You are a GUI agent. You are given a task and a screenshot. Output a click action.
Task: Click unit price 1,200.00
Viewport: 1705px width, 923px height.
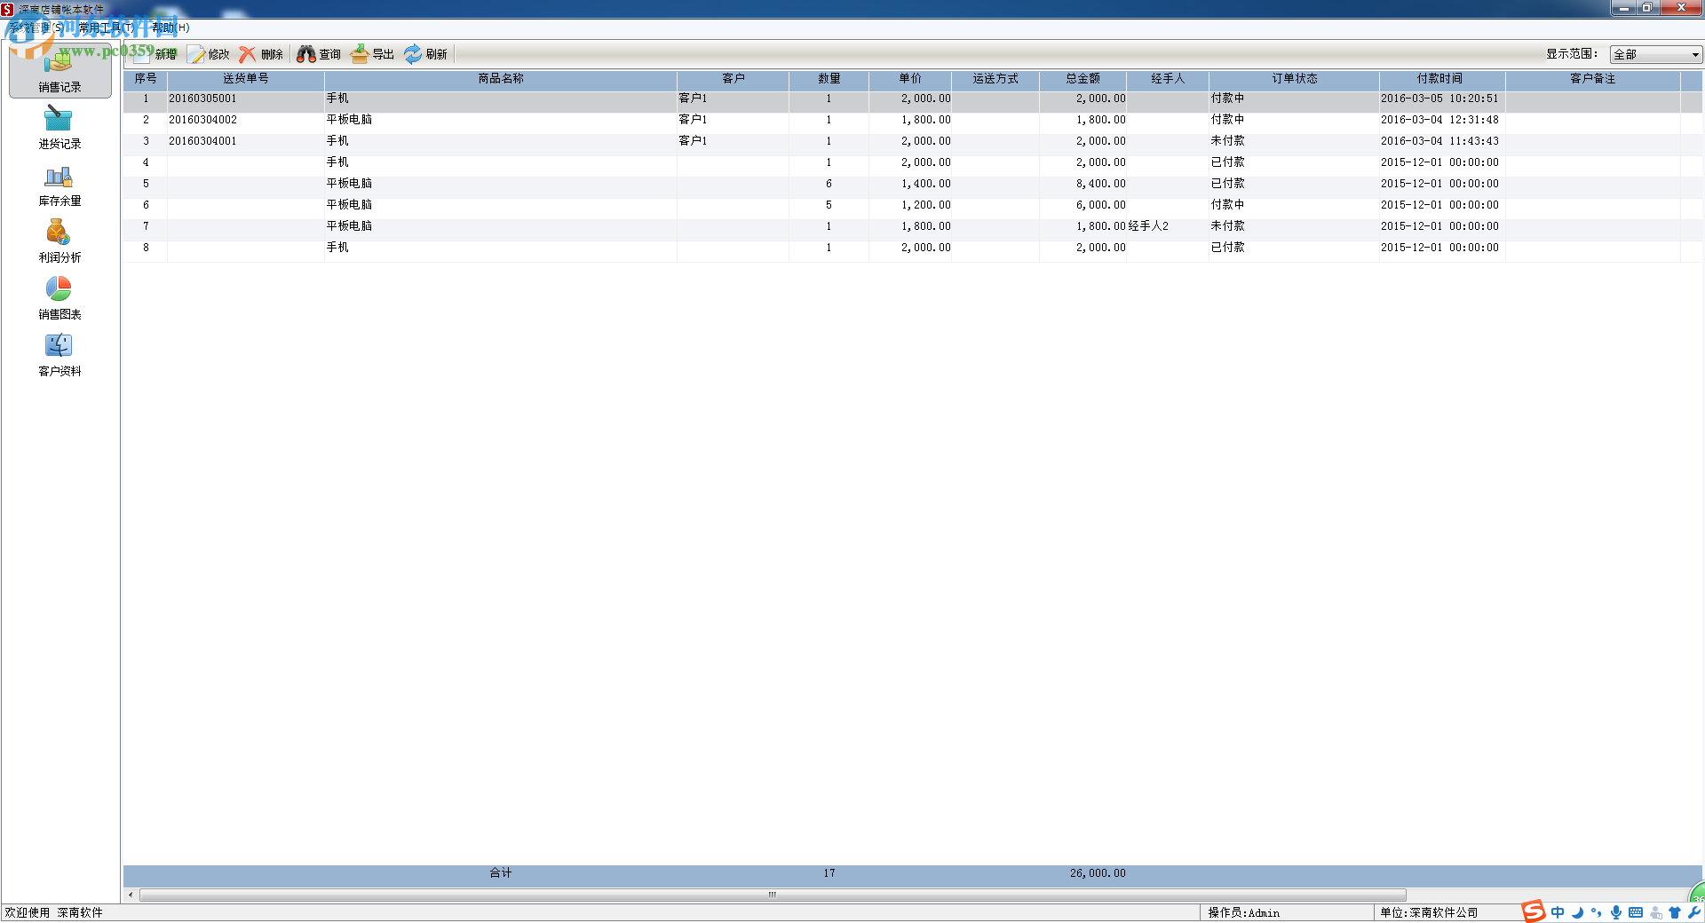point(926,205)
